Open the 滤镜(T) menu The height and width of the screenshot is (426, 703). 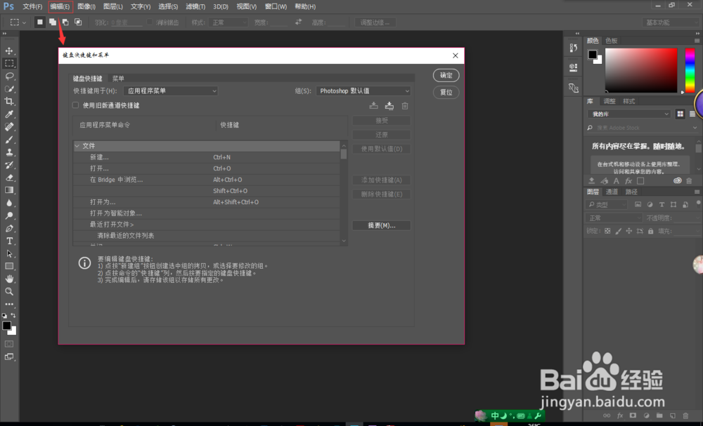coord(195,7)
